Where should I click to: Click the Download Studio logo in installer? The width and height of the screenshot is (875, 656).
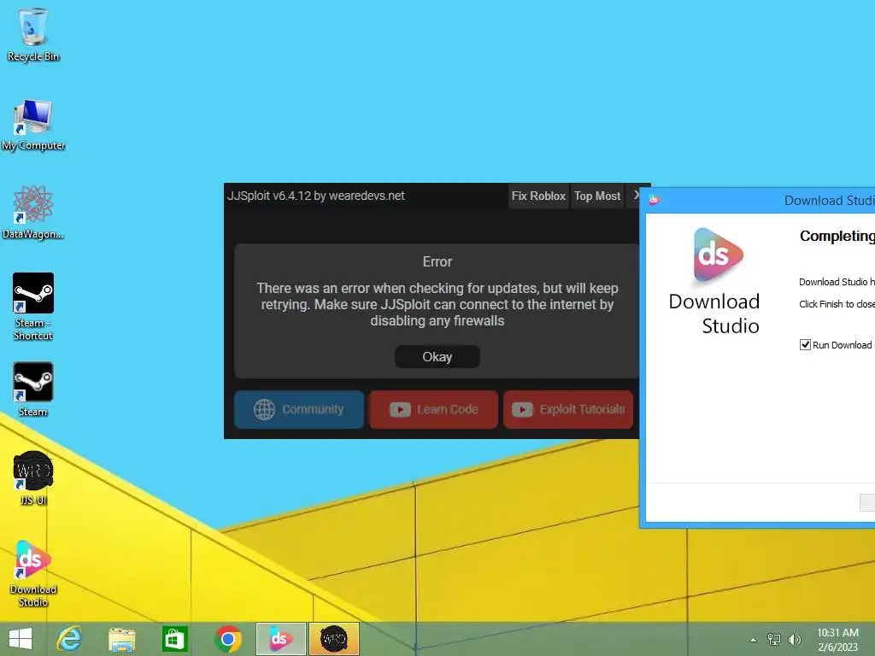point(718,255)
